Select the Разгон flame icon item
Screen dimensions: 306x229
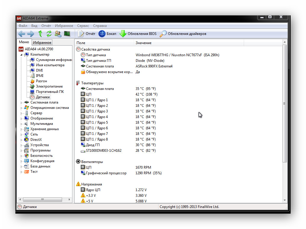click(x=33, y=81)
